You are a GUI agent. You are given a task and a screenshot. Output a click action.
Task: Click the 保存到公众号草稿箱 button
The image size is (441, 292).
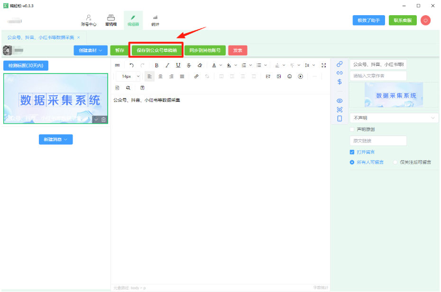[156, 50]
